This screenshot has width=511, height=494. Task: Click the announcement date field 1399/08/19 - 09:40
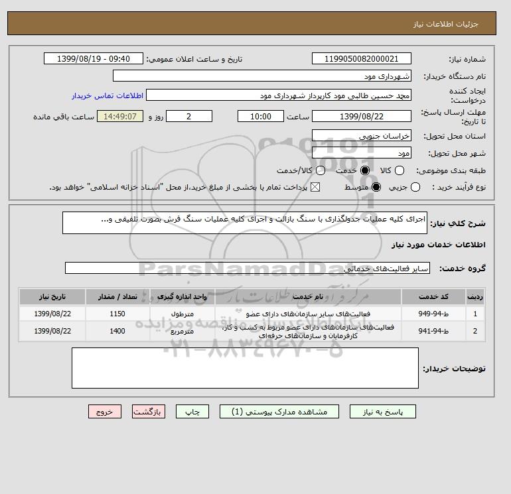tap(94, 58)
